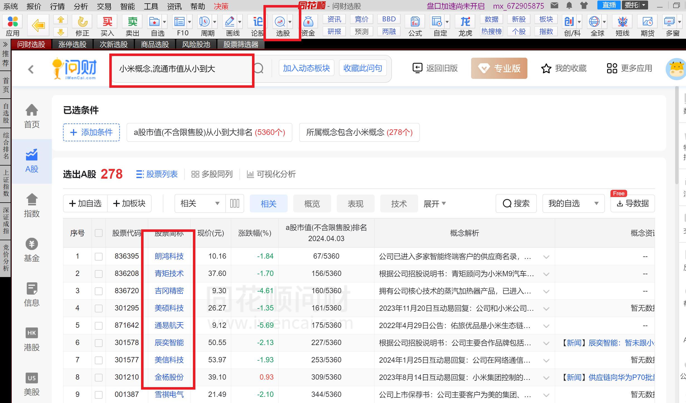This screenshot has width=686, height=403.
Task: Open the 我的自选 dropdown
Action: [573, 203]
